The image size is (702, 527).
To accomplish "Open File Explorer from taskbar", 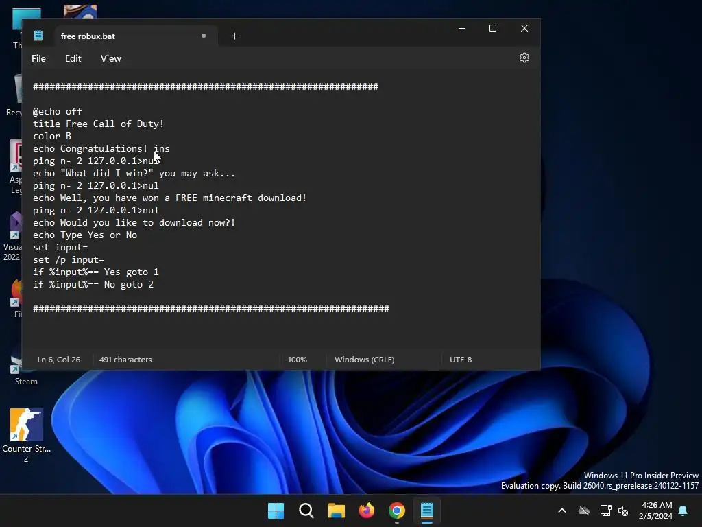I will [x=336, y=511].
